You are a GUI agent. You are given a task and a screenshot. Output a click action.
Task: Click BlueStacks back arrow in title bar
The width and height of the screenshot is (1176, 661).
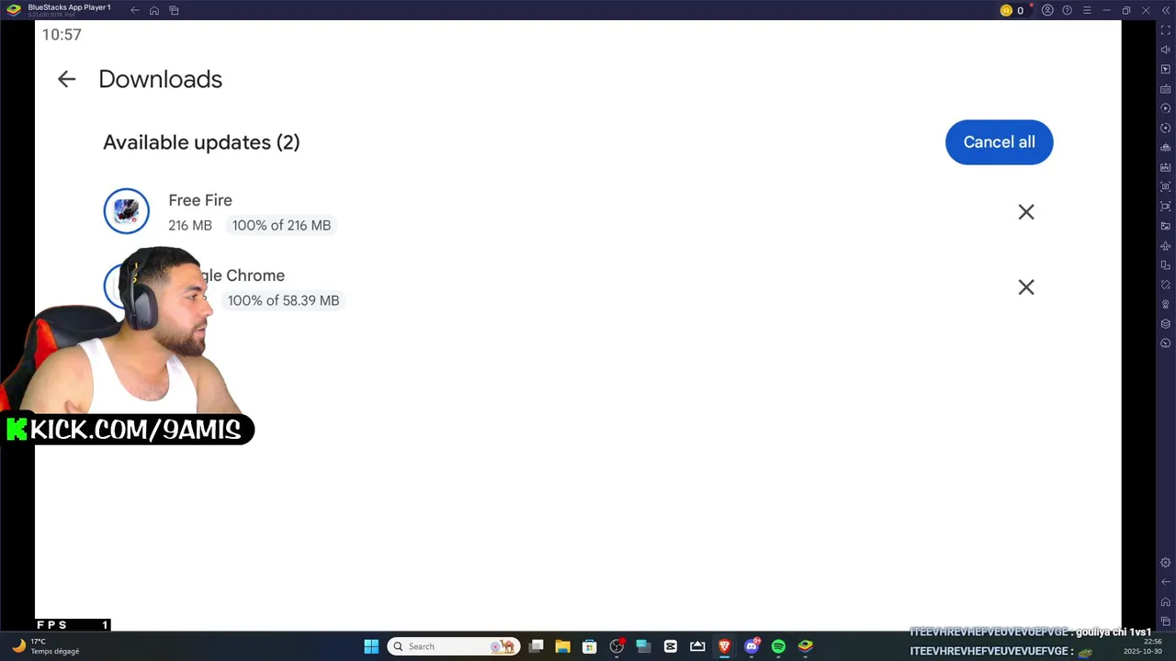click(135, 10)
